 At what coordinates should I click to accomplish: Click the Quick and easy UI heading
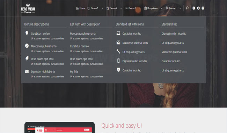click(122, 126)
